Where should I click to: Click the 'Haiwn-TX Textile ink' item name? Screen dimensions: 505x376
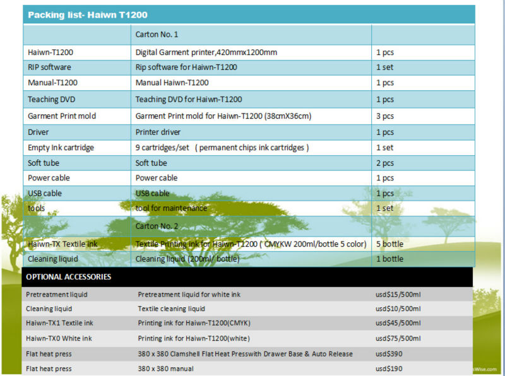[62, 244]
